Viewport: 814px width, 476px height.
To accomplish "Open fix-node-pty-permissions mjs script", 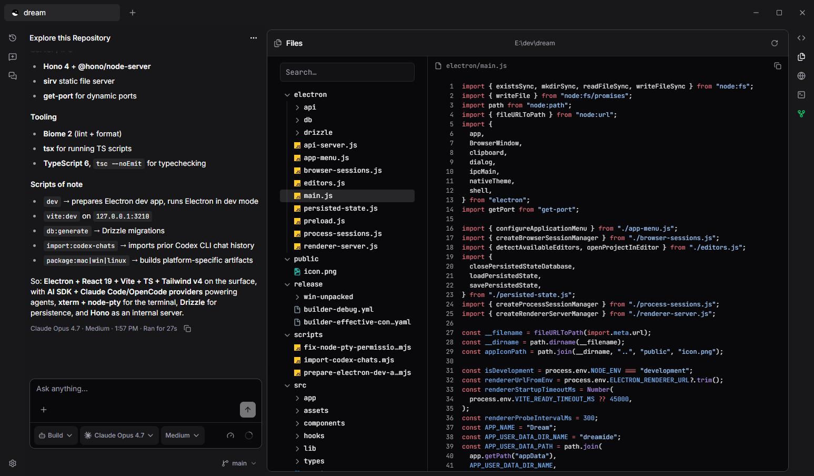I will point(347,348).
